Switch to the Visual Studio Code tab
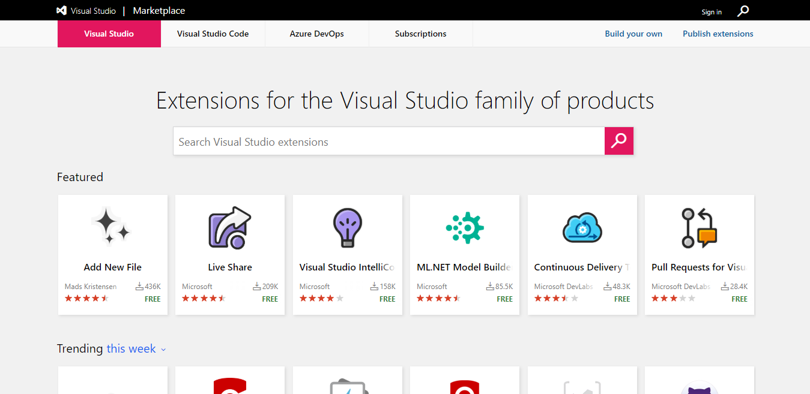 point(213,34)
